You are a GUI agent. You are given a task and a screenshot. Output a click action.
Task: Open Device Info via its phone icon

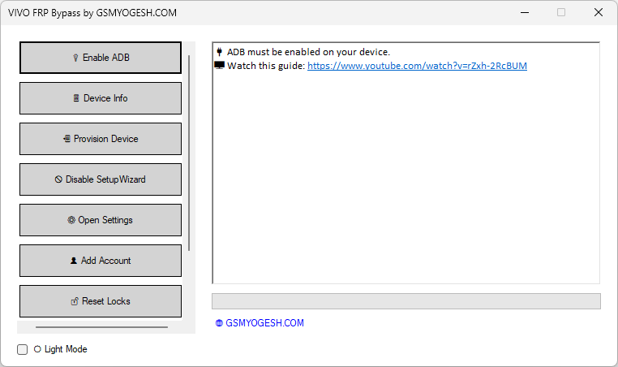[75, 98]
